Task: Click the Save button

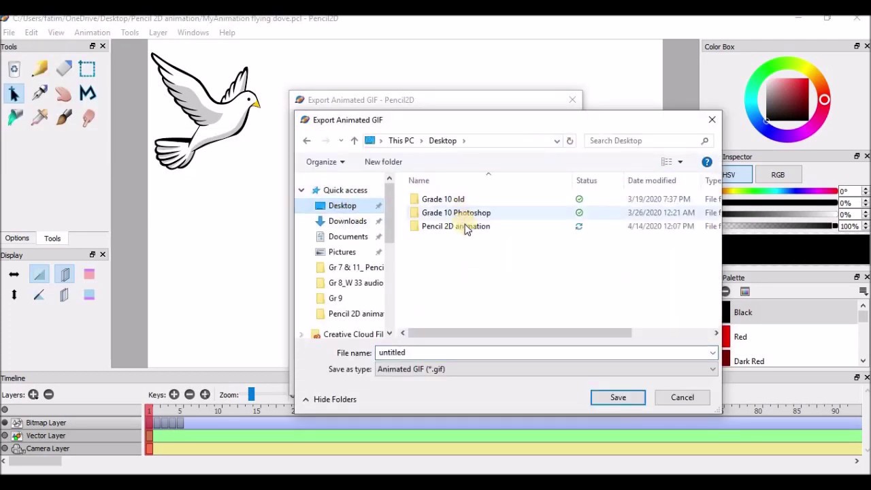Action: [618, 397]
